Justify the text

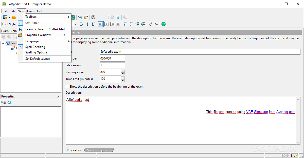point(118,24)
